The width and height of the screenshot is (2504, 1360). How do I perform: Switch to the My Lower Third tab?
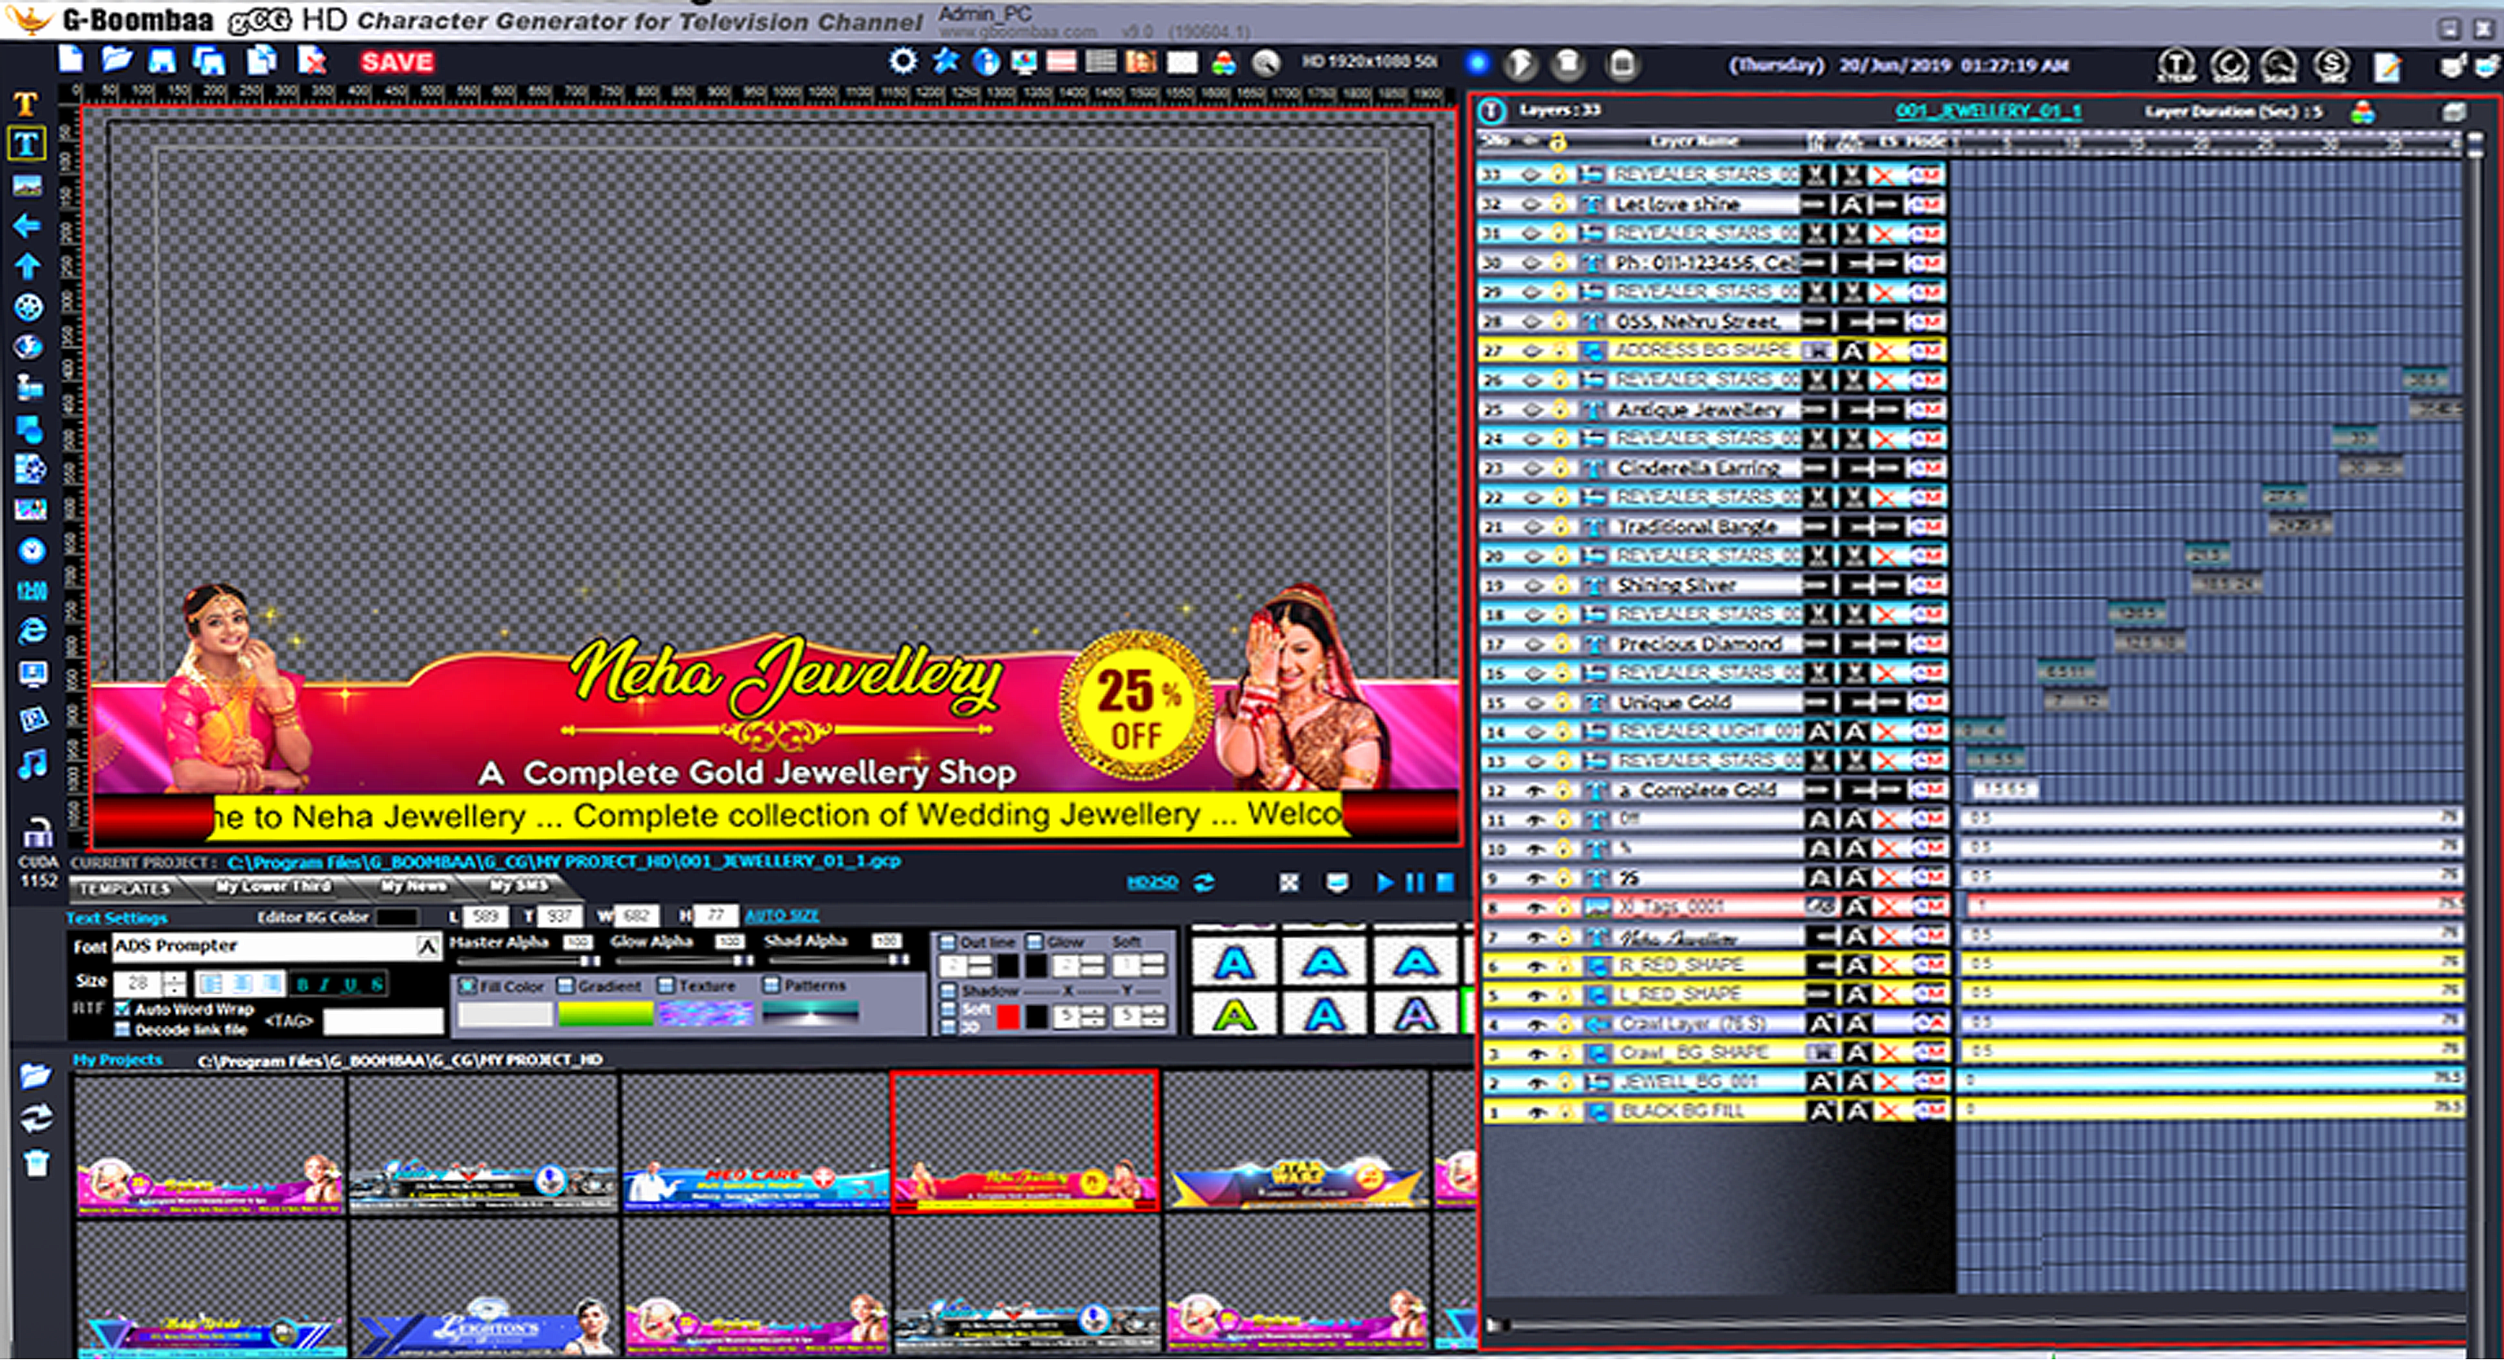pos(272,886)
